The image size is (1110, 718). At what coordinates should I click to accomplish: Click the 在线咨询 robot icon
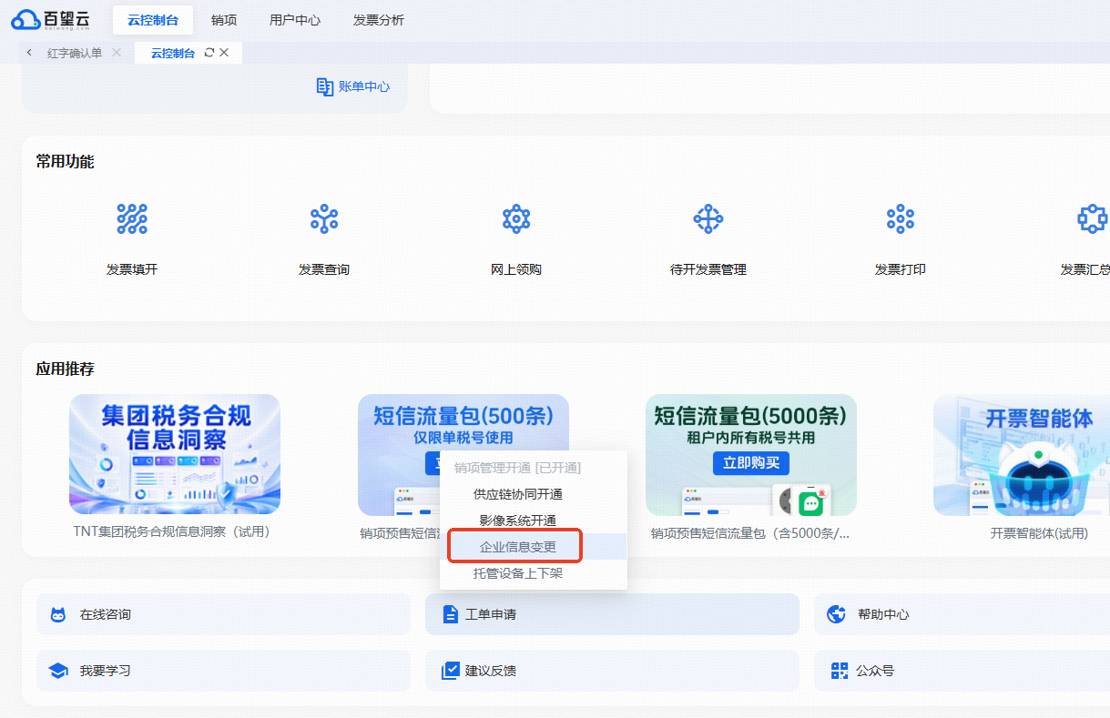point(58,614)
